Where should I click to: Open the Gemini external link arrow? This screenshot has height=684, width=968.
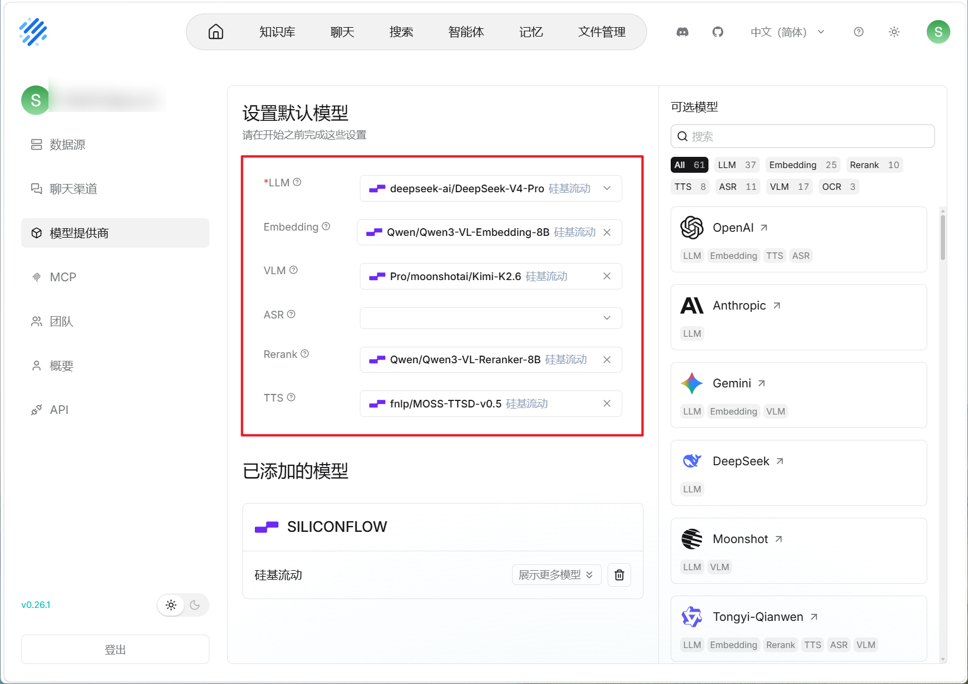click(762, 383)
